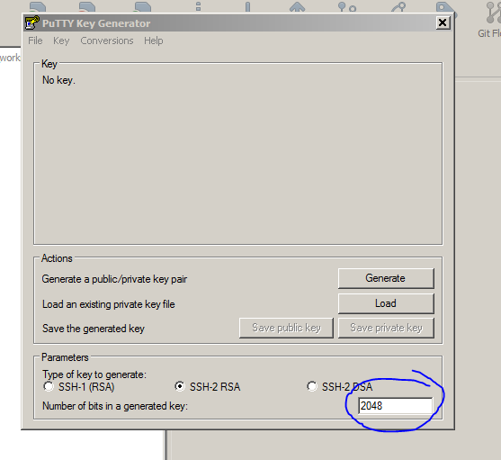Open the Conversions menu
The image size is (501, 460).
[107, 41]
